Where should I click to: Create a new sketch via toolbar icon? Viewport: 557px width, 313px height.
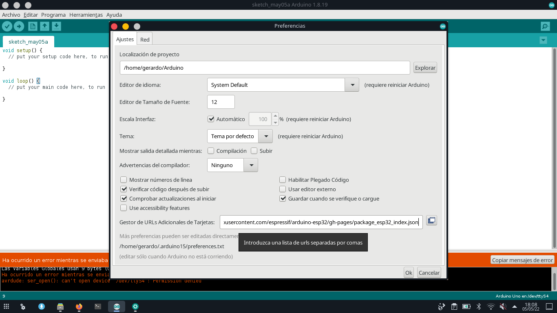pyautogui.click(x=33, y=26)
